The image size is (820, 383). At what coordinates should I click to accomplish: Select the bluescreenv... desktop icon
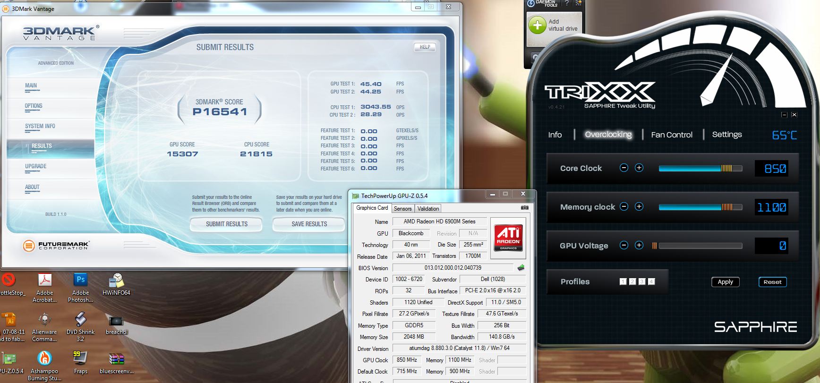point(116,363)
